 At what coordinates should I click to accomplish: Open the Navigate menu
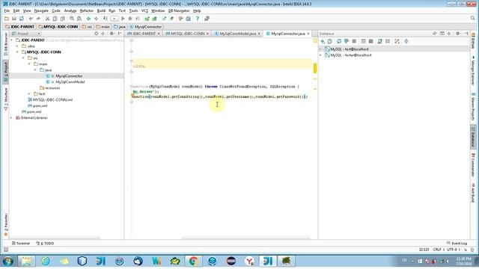pos(41,10)
